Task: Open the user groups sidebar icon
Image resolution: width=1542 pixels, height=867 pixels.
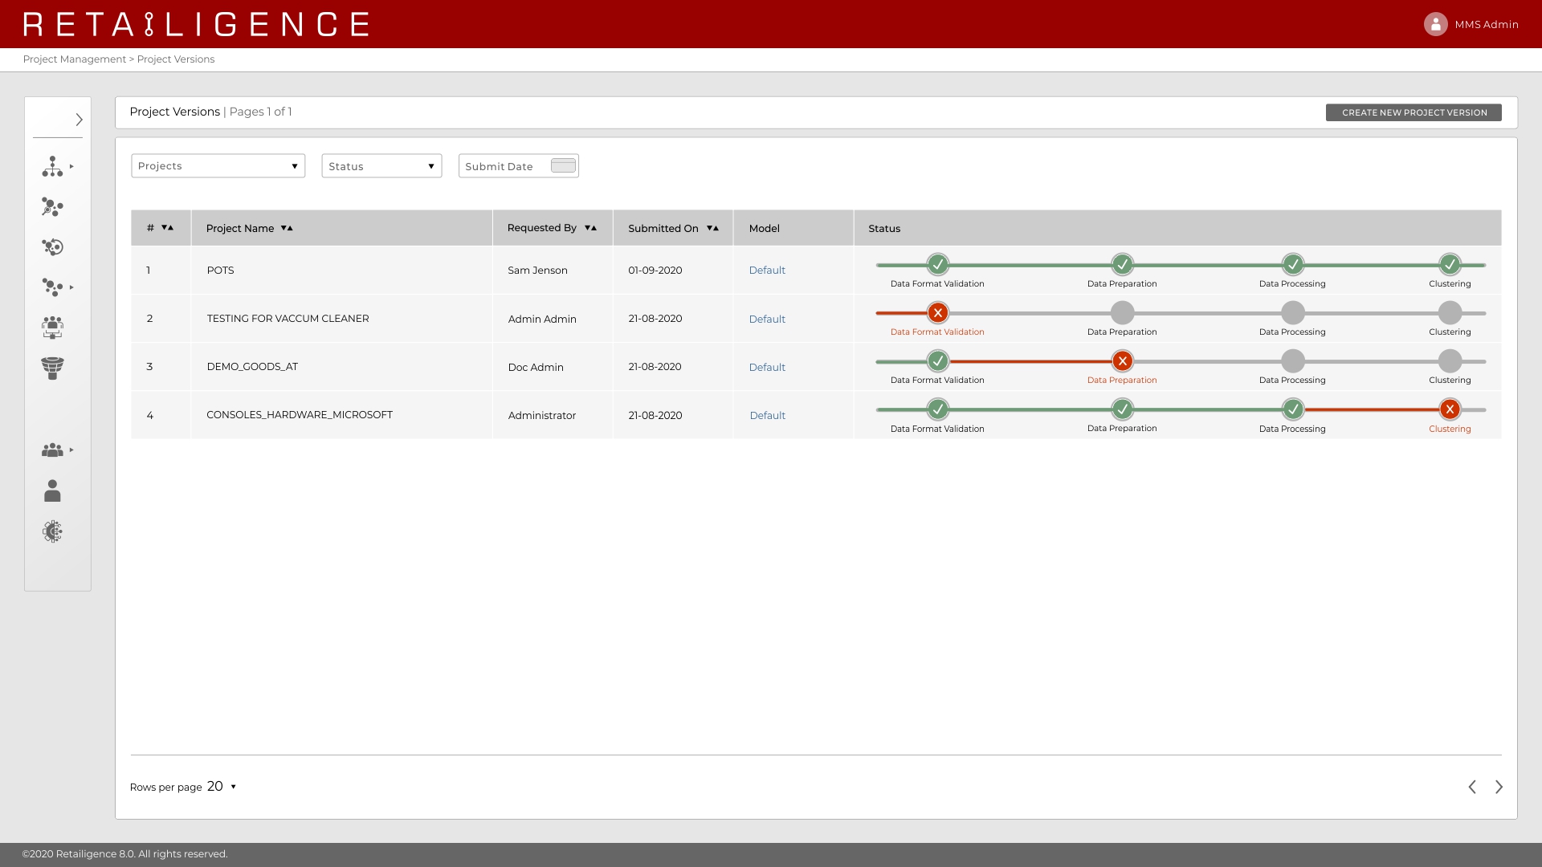Action: tap(52, 450)
